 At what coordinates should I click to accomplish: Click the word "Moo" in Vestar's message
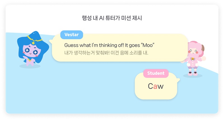click(147, 45)
